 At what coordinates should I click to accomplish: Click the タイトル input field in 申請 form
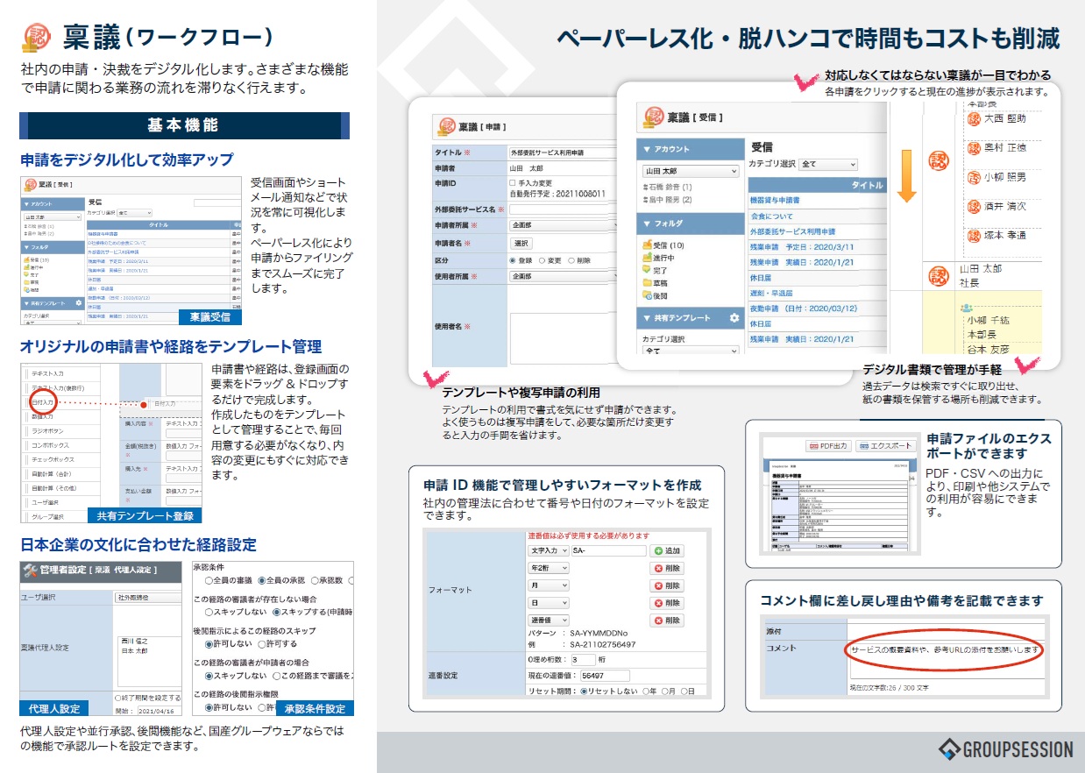point(564,152)
